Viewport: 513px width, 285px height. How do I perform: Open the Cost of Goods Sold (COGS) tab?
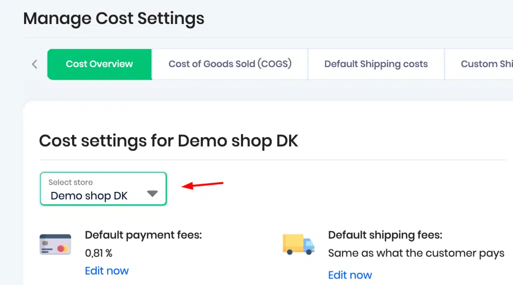coord(230,64)
